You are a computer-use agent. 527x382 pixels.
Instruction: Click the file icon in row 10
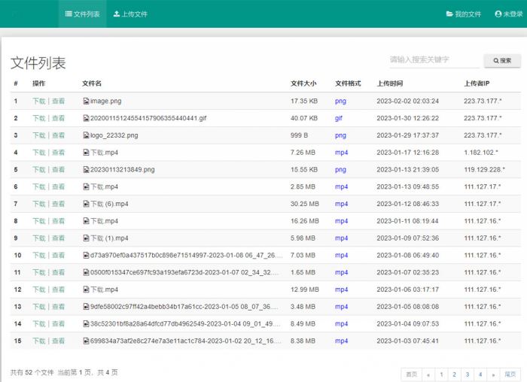click(86, 255)
